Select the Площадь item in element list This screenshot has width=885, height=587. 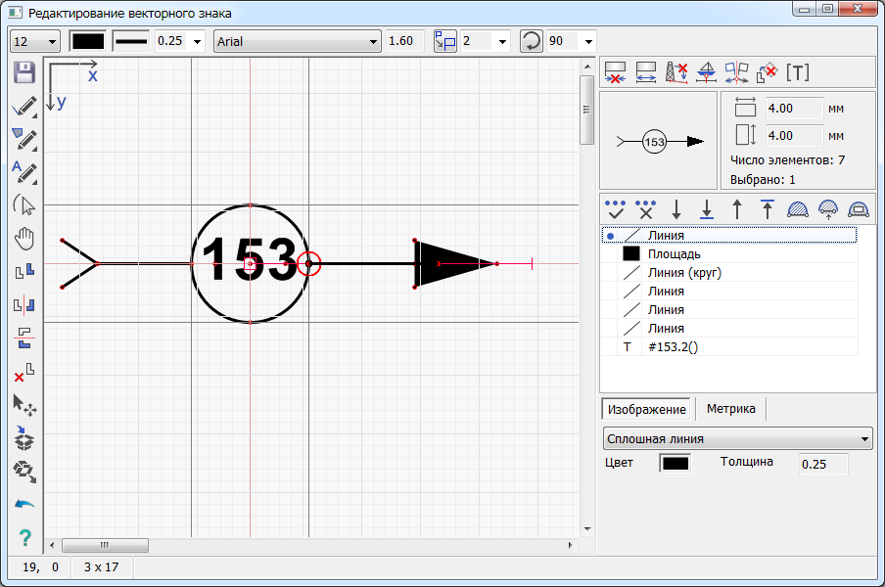674,253
